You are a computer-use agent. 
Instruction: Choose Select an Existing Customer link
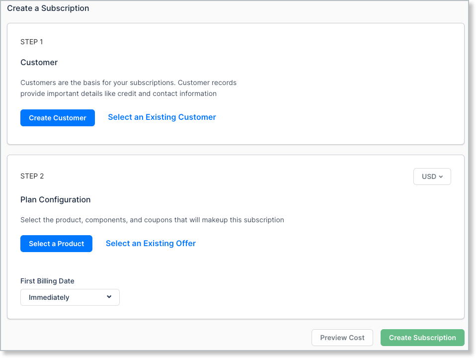click(162, 117)
